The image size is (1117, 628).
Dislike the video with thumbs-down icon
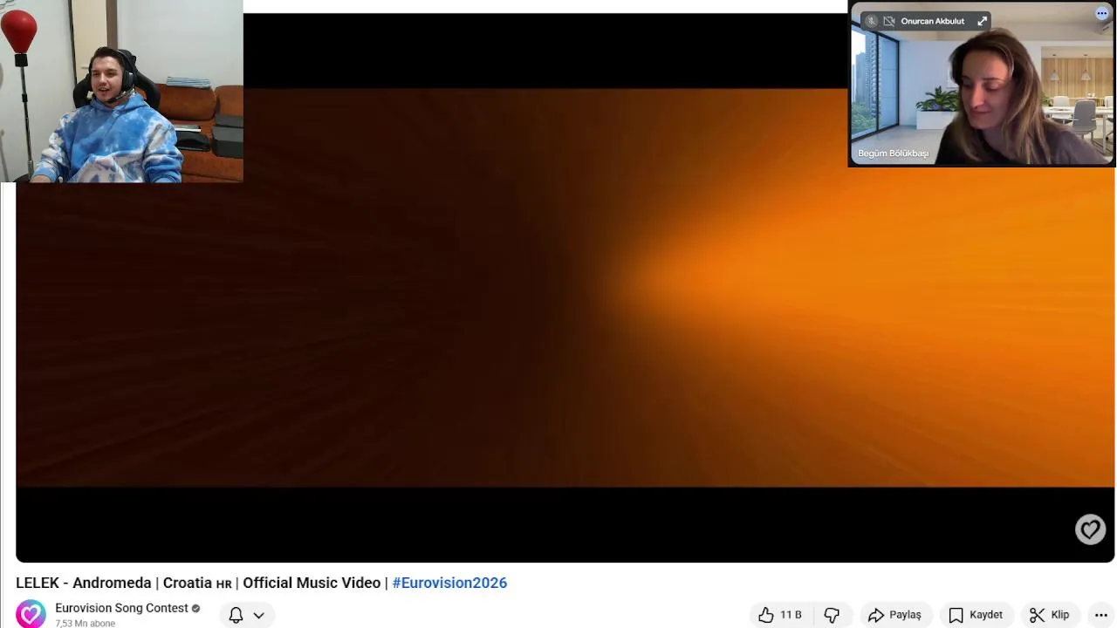click(832, 615)
